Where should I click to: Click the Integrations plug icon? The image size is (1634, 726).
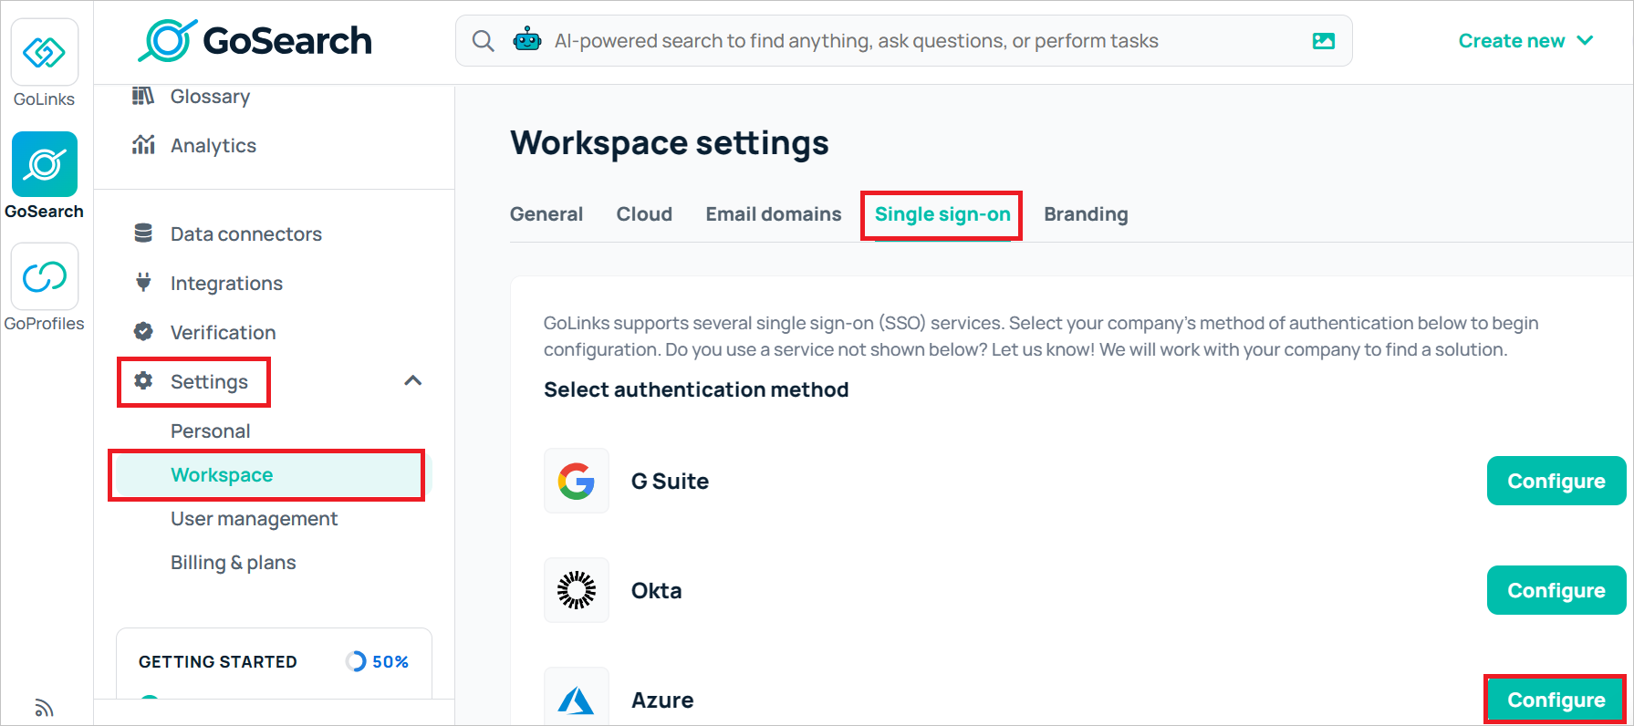click(x=143, y=283)
